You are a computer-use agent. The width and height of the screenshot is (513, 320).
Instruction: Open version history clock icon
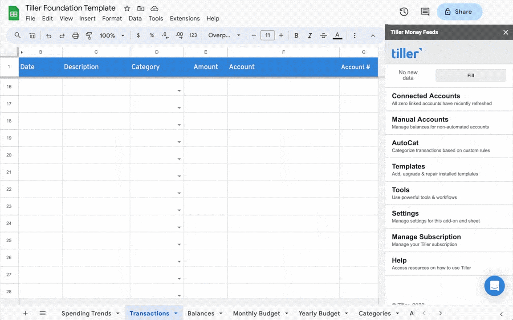pyautogui.click(x=404, y=12)
